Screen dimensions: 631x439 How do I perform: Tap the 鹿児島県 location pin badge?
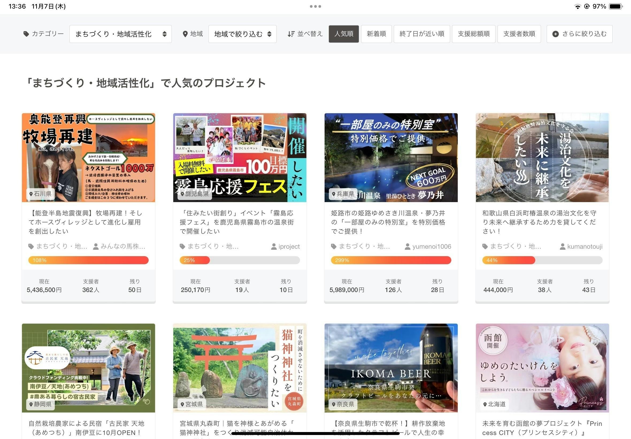pos(194,194)
